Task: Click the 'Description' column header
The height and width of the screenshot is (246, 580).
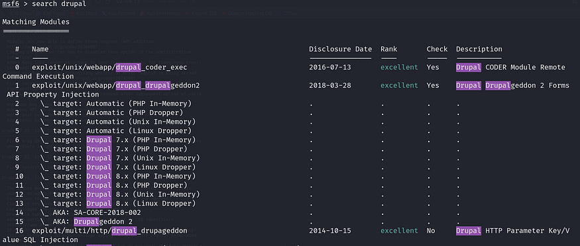Action: (479, 49)
